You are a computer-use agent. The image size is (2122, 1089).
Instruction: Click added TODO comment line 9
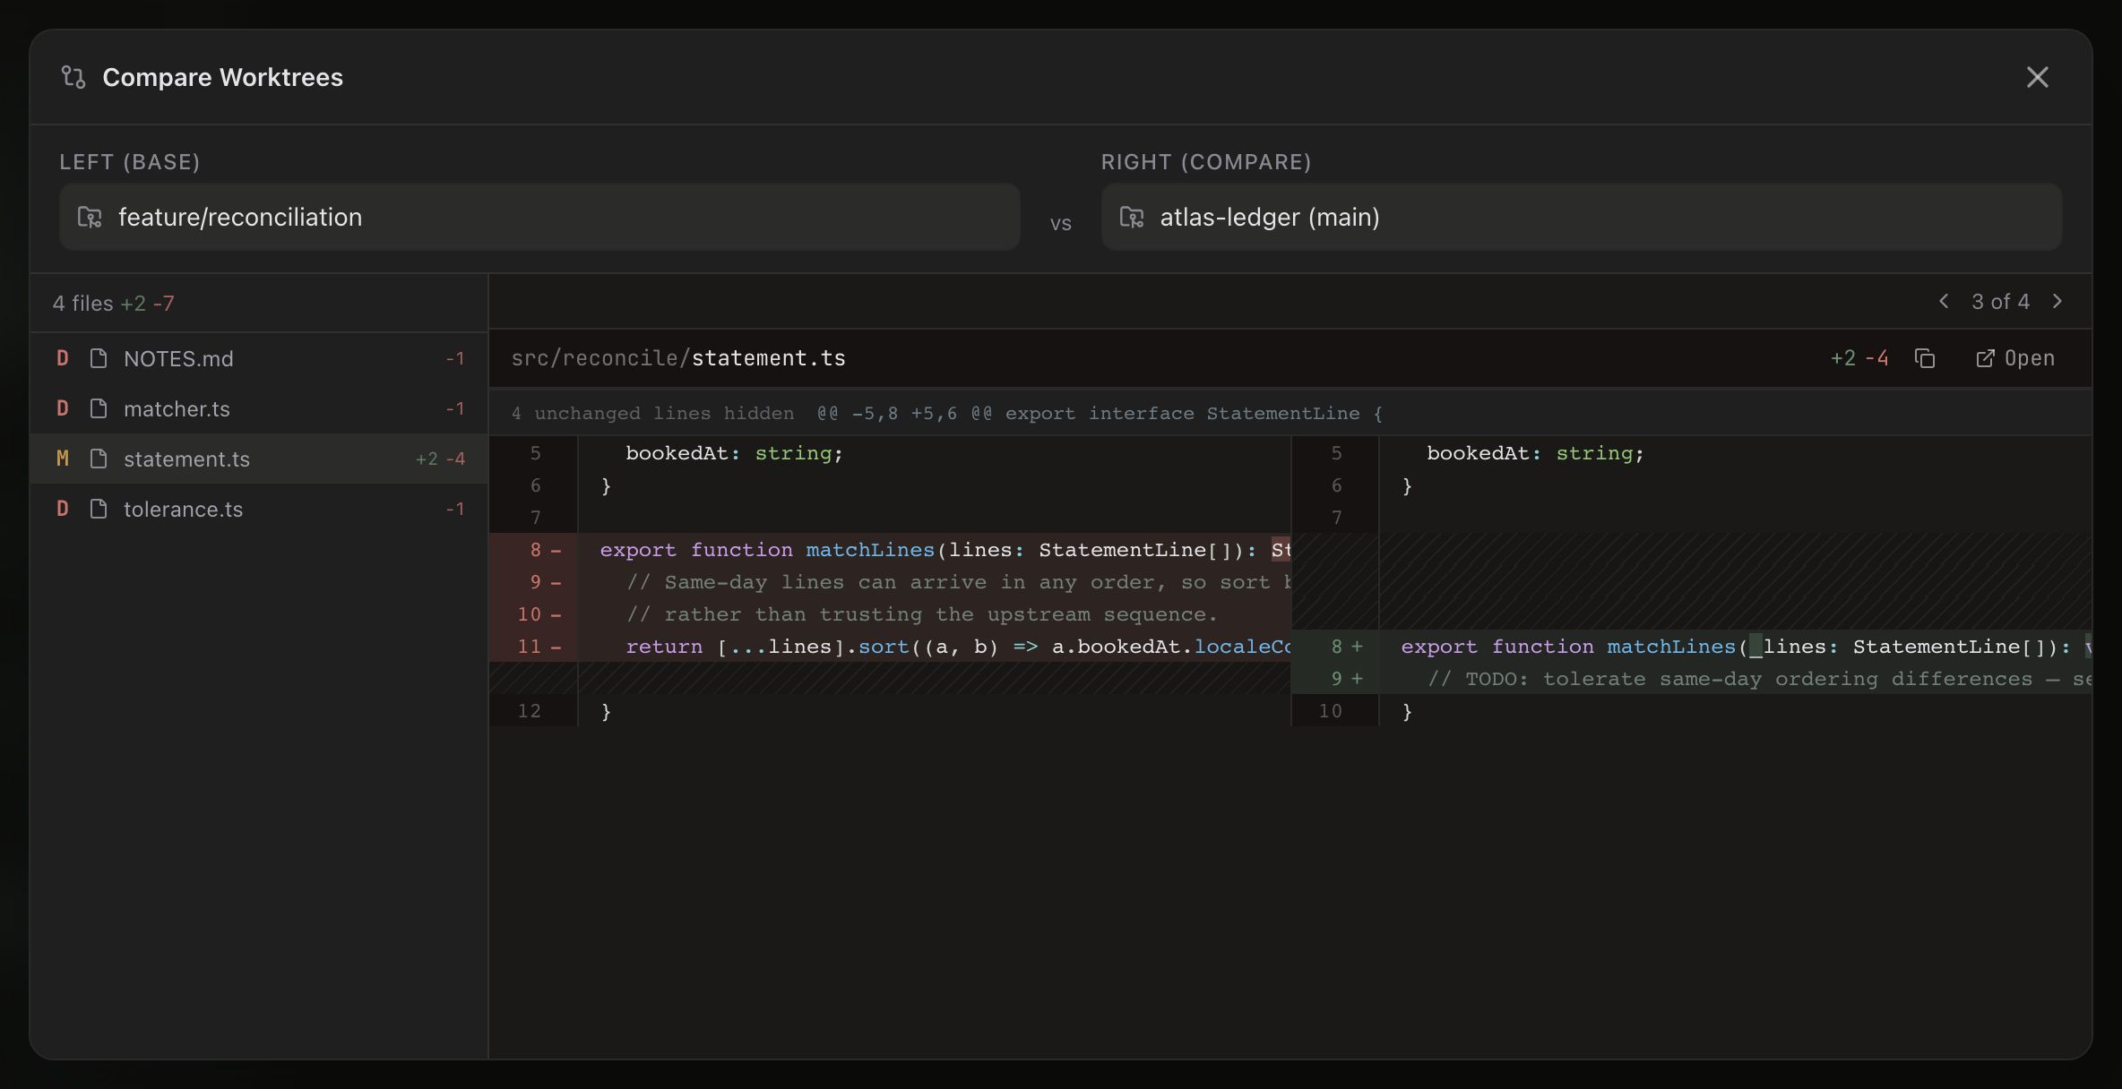(1692, 679)
